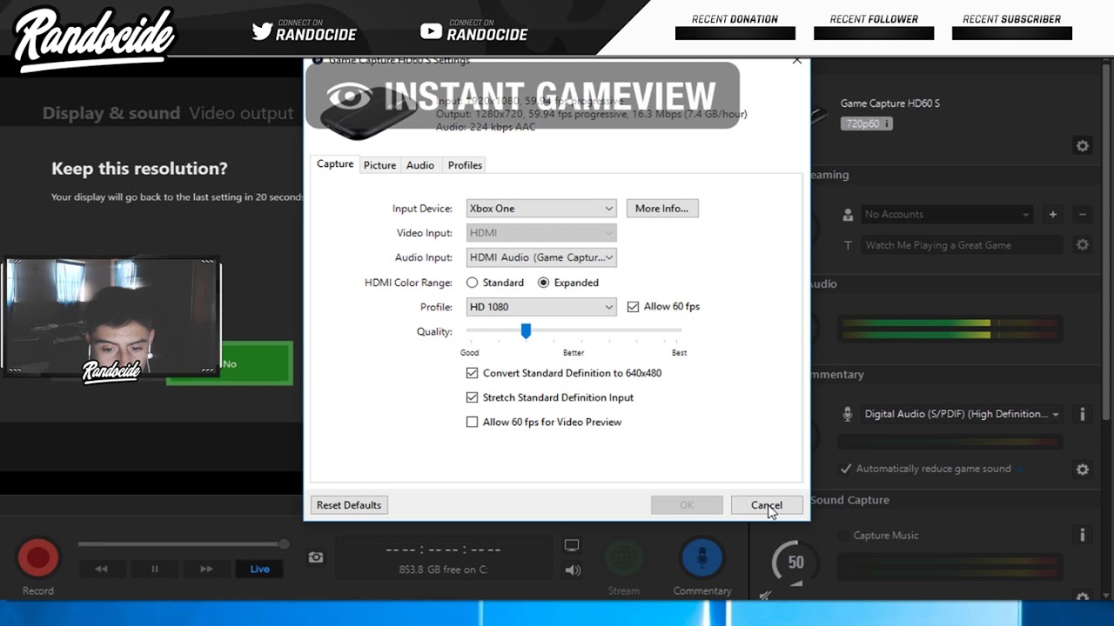Open the Input Device dropdown

tap(541, 209)
